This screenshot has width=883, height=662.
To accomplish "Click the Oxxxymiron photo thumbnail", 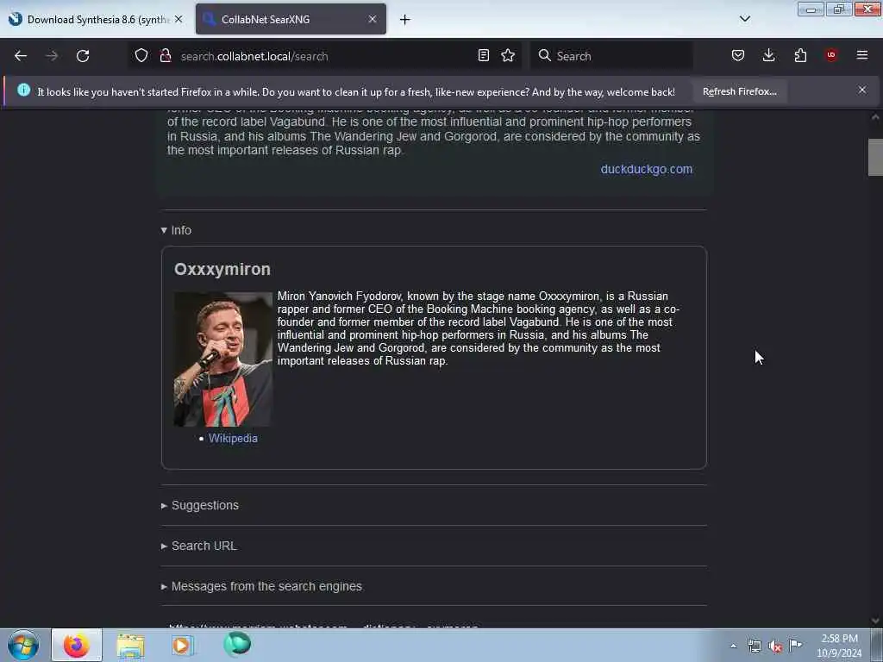I will click(223, 359).
